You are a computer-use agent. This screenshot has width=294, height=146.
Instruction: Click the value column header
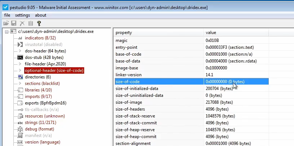(236, 33)
